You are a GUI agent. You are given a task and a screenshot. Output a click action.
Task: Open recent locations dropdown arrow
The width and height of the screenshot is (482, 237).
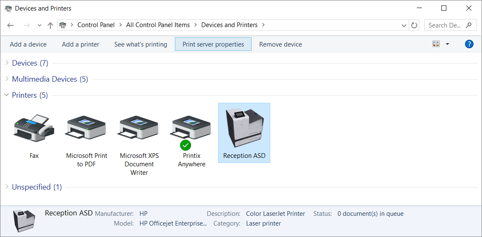coord(39,25)
